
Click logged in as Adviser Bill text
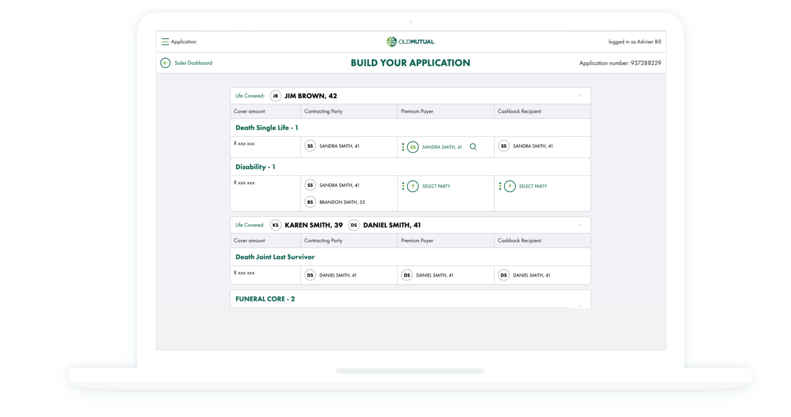(x=635, y=42)
